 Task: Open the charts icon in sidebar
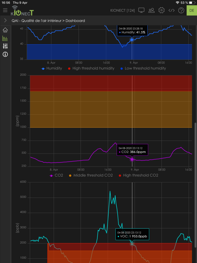pos(5,38)
